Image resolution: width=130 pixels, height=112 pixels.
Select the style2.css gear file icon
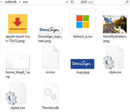(16, 93)
